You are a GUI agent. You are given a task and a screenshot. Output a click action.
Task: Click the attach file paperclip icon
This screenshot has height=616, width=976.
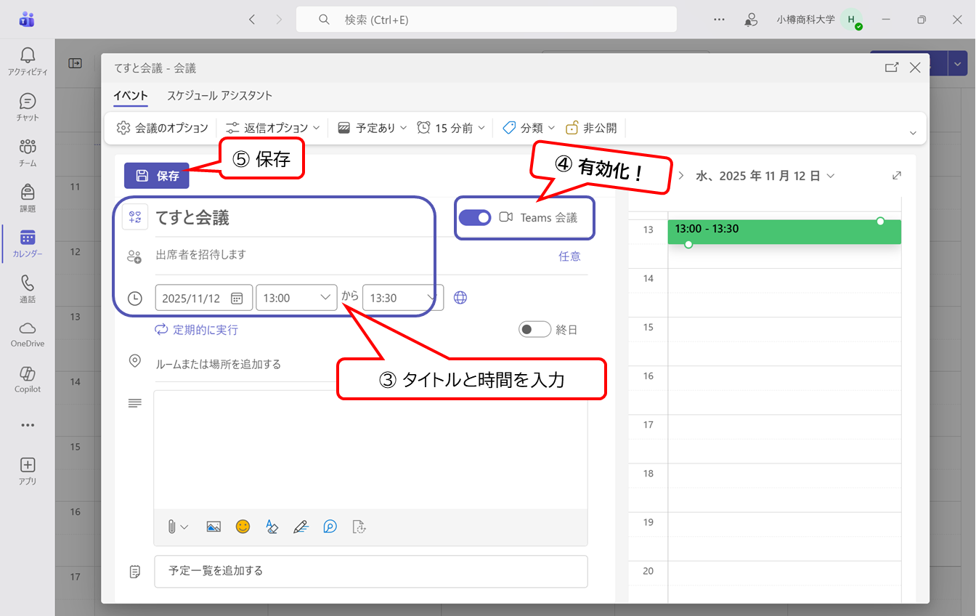(172, 527)
